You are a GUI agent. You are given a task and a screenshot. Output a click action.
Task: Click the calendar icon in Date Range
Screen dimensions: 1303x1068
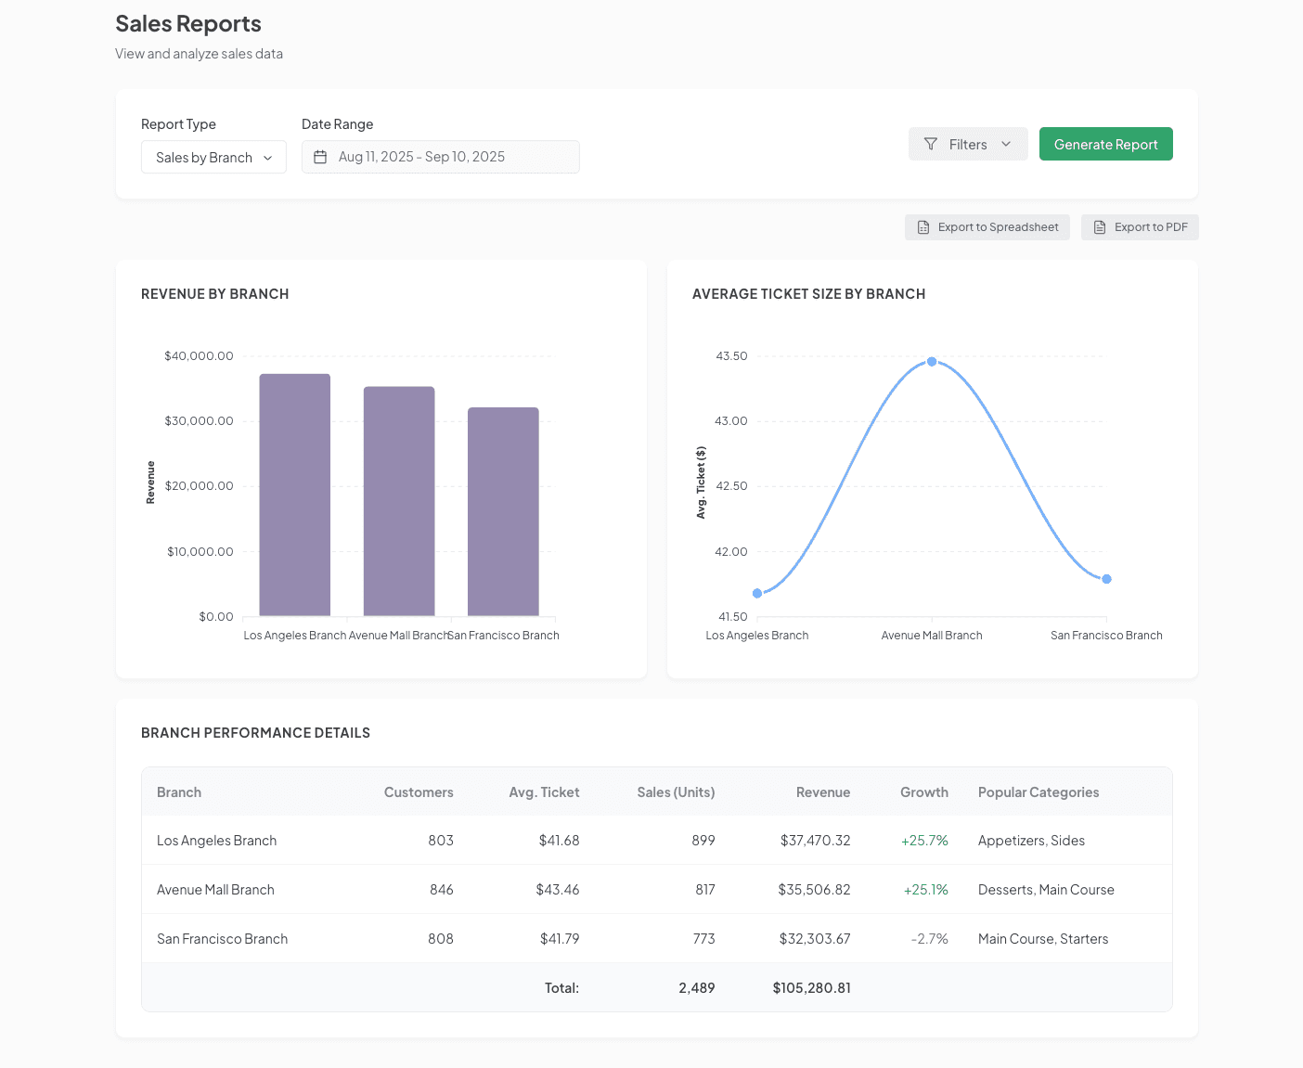click(320, 158)
